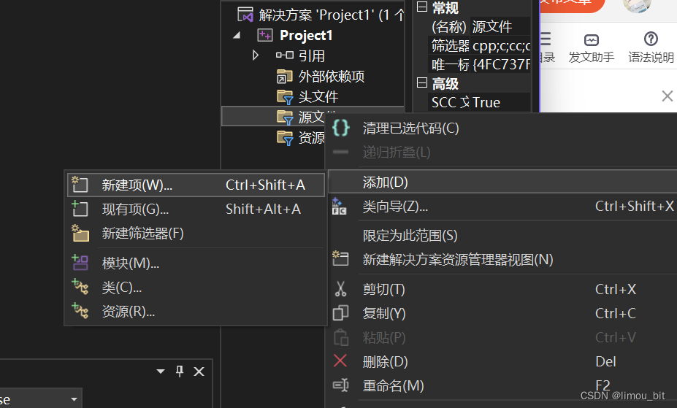Image resolution: width=677 pixels, height=408 pixels.
Task: Expand the 引用 references node arrow
Action: click(256, 55)
